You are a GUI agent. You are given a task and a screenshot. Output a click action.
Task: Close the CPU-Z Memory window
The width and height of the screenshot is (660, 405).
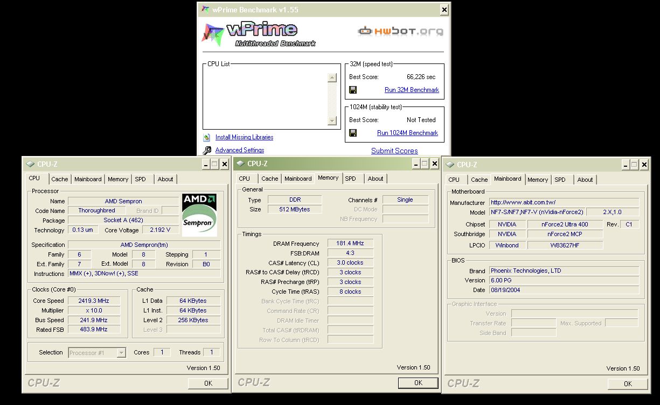[434, 164]
